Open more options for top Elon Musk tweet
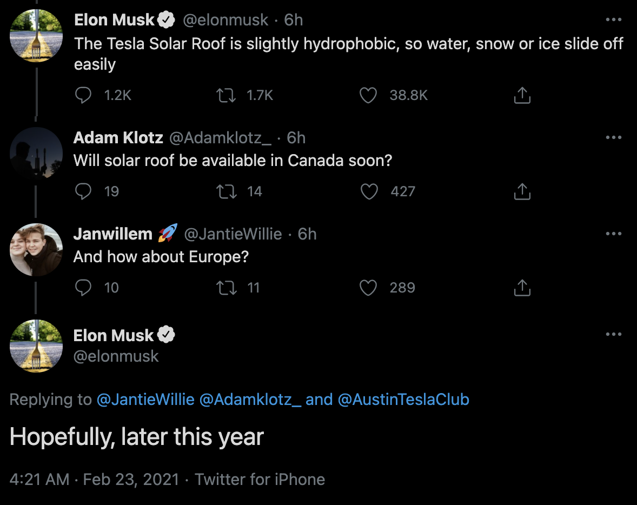The height and width of the screenshot is (505, 637). tap(613, 19)
